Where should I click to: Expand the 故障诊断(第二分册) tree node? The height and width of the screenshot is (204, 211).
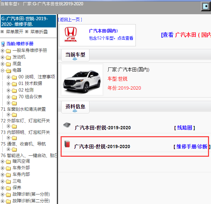[x=2, y=201]
